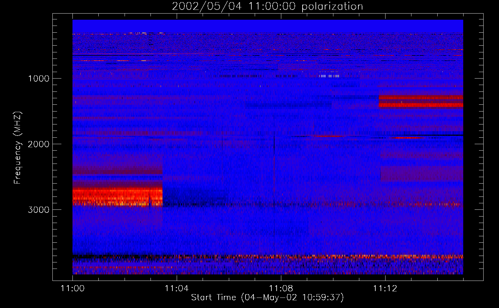
Task: Click the plot title '2002/05/04 11:00:00 polarization'
Action: 267,6
